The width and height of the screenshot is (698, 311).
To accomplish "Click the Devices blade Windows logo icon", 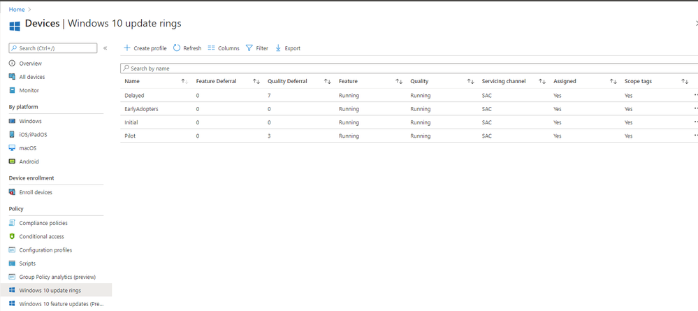I will tap(15, 25).
